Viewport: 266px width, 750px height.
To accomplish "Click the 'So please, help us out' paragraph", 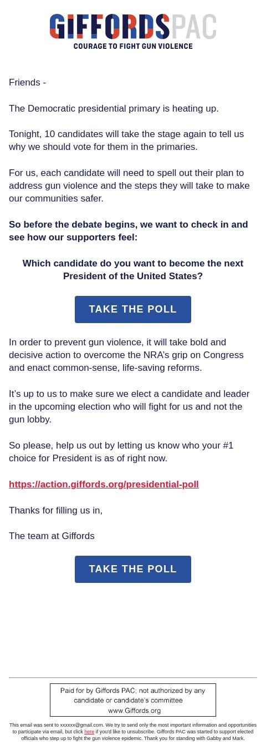I will click(121, 452).
